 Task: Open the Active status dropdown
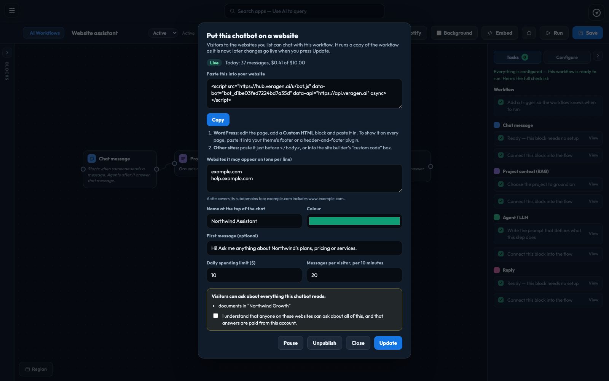(163, 33)
